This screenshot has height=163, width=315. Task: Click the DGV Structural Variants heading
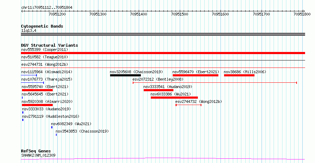tap(50, 45)
